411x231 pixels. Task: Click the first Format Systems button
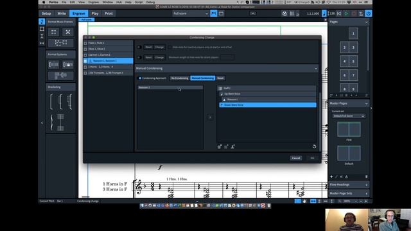pos(53,64)
